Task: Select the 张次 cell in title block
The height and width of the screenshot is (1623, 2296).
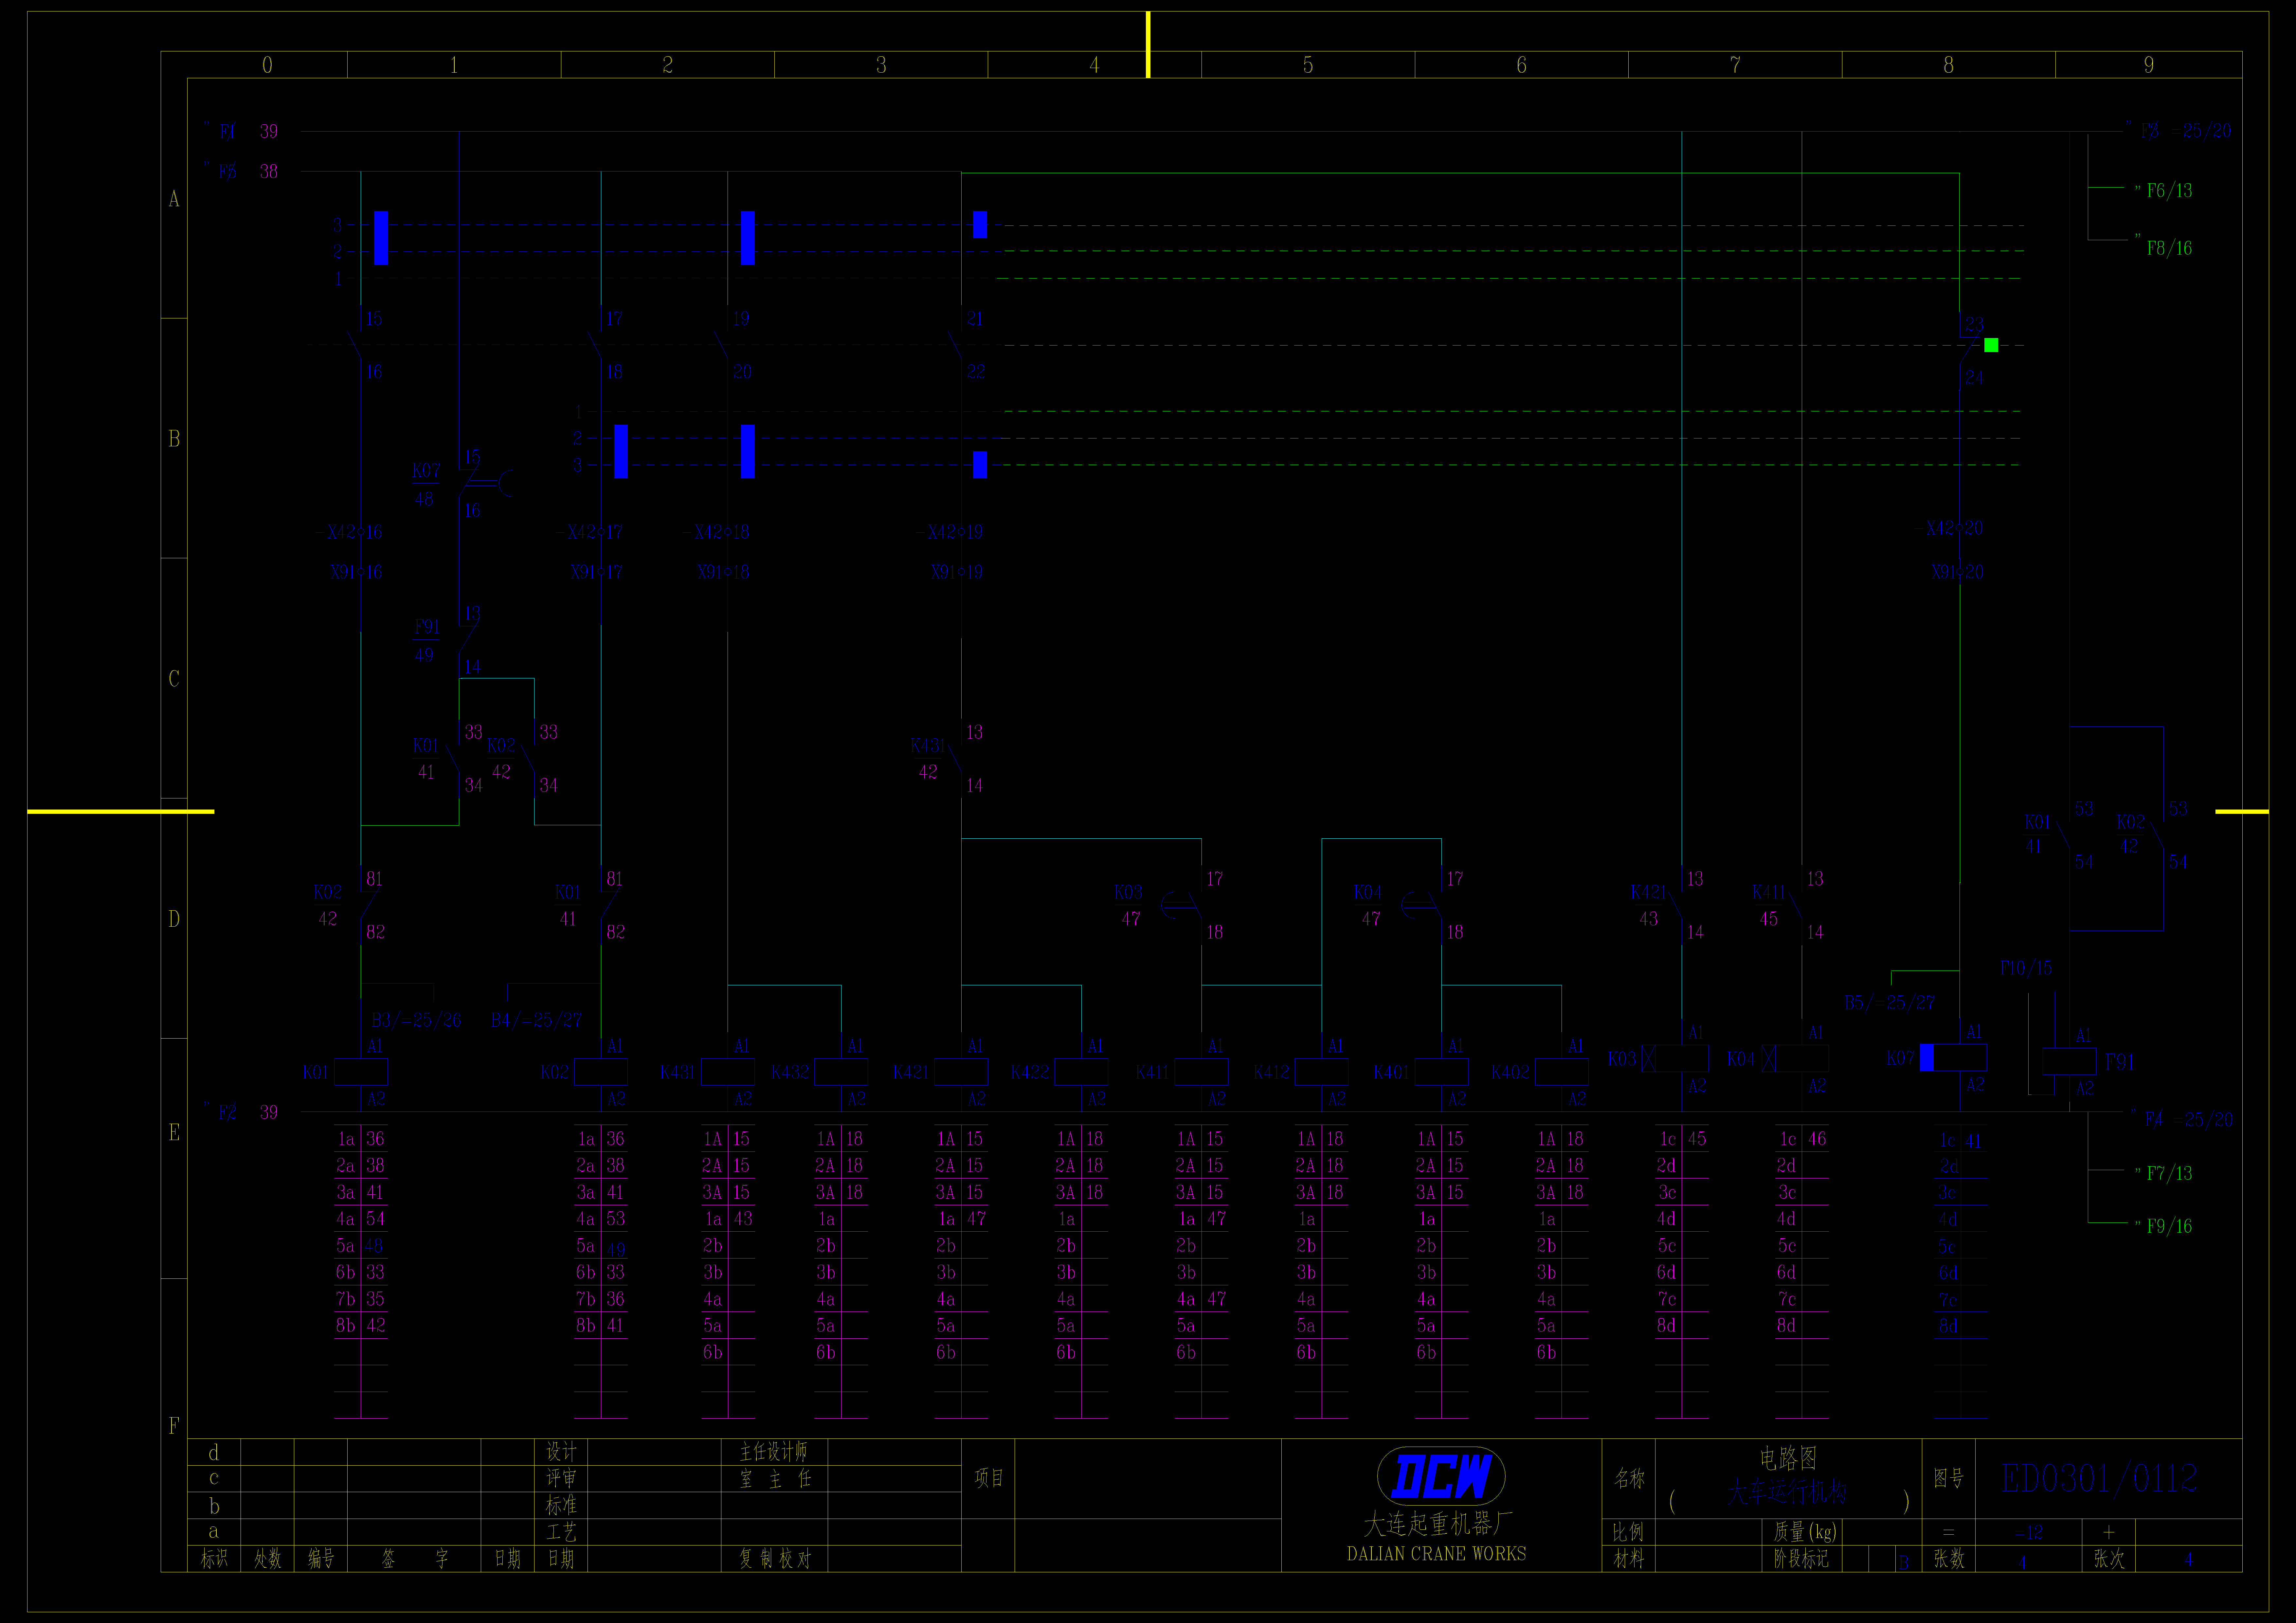Action: pos(2109,1559)
